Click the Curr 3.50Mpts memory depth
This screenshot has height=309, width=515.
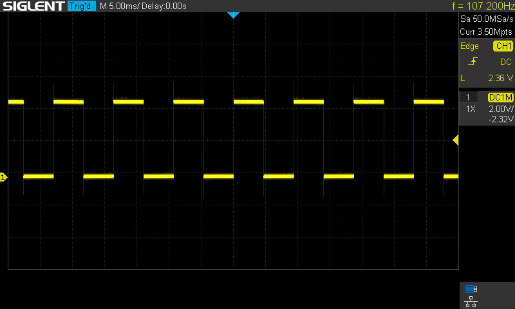tap(486, 31)
